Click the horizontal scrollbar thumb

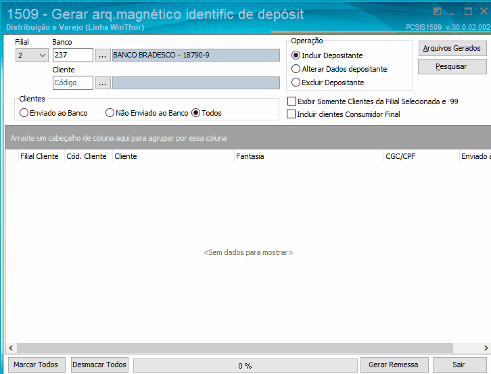coord(235,348)
